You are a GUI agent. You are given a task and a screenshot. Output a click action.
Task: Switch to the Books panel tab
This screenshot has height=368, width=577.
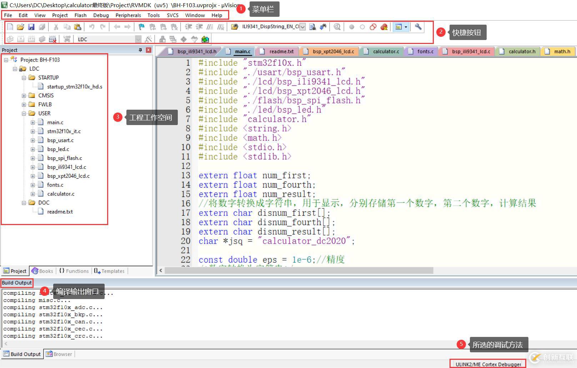click(42, 271)
